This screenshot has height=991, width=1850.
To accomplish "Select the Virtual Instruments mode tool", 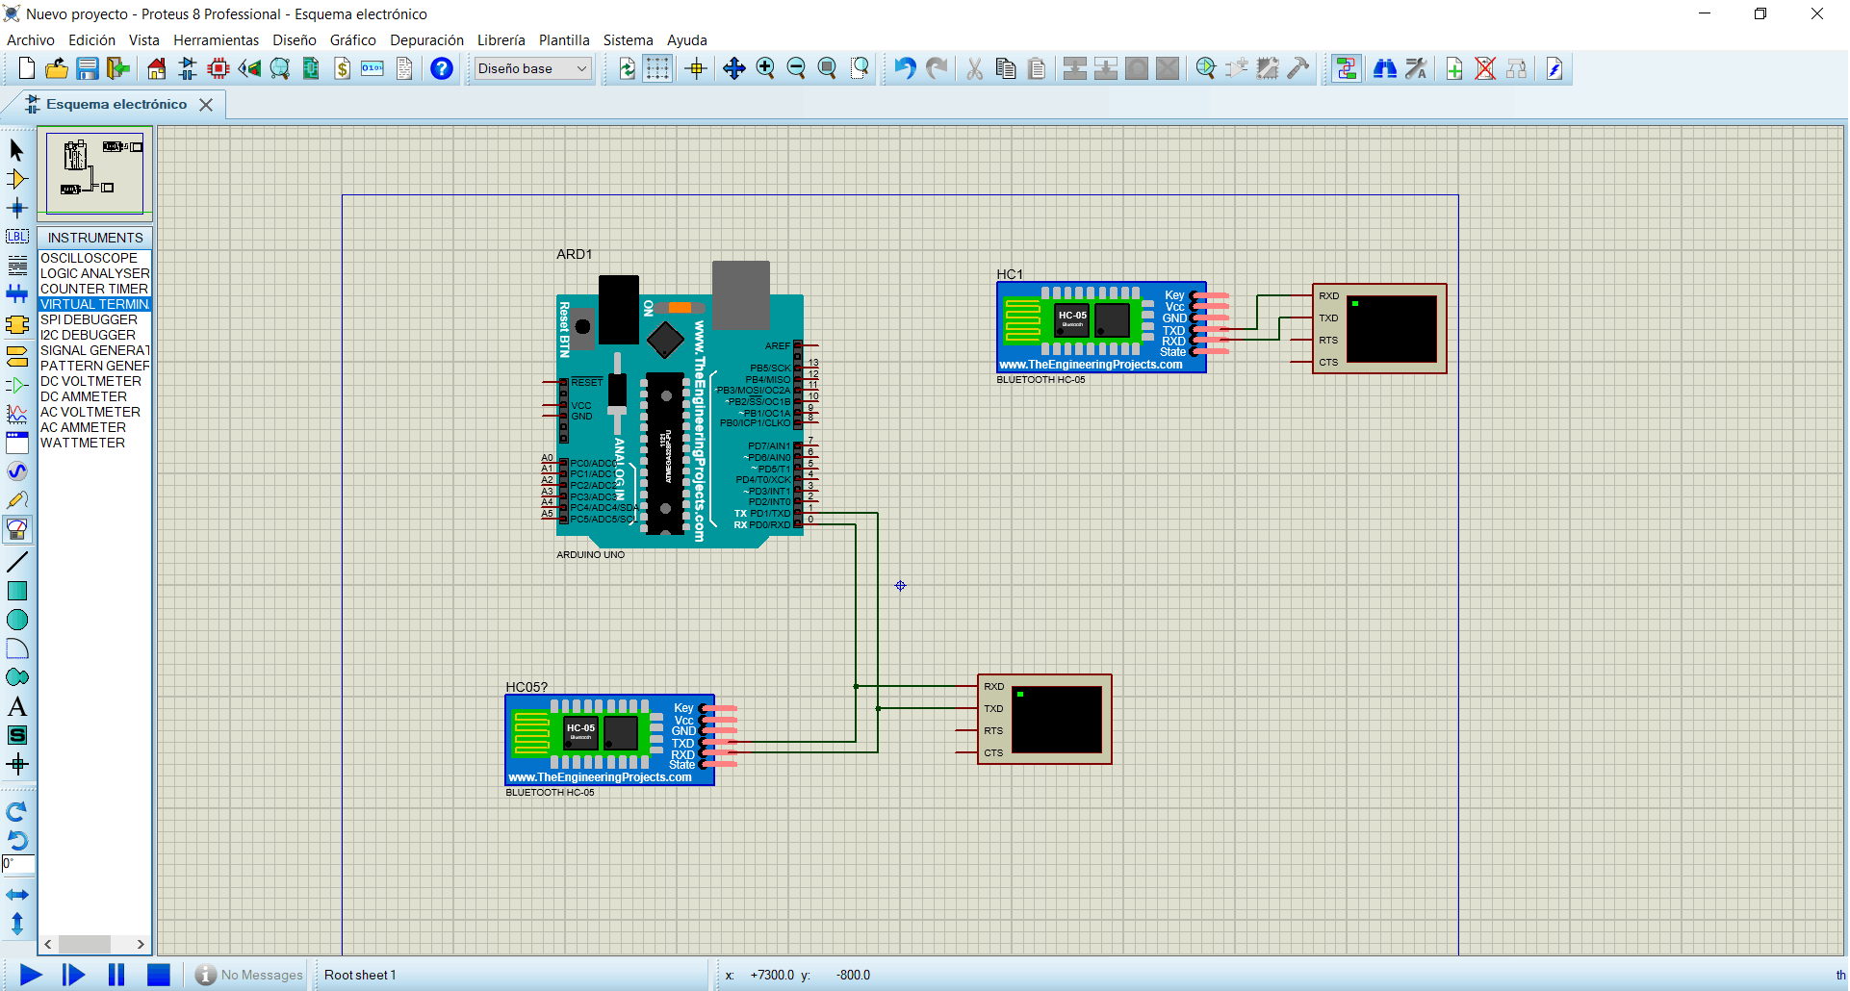I will [16, 529].
